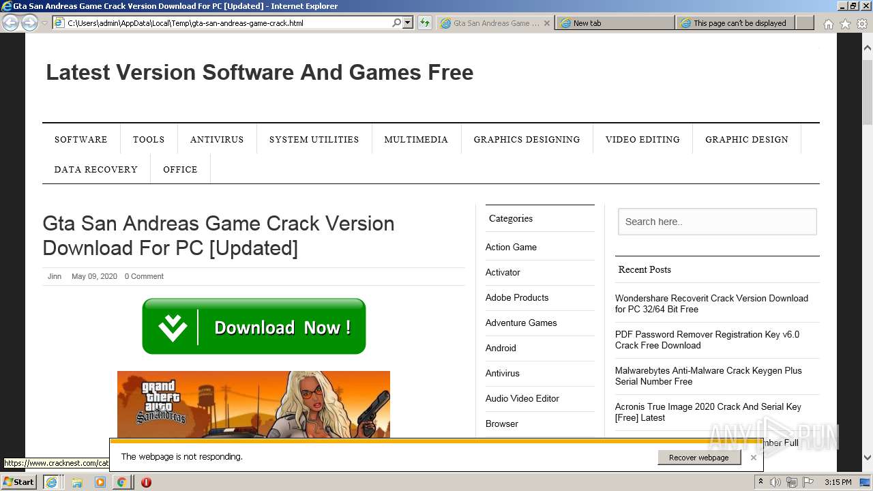Click the volume speaker tray icon
Image resolution: width=873 pixels, height=491 pixels.
775,482
